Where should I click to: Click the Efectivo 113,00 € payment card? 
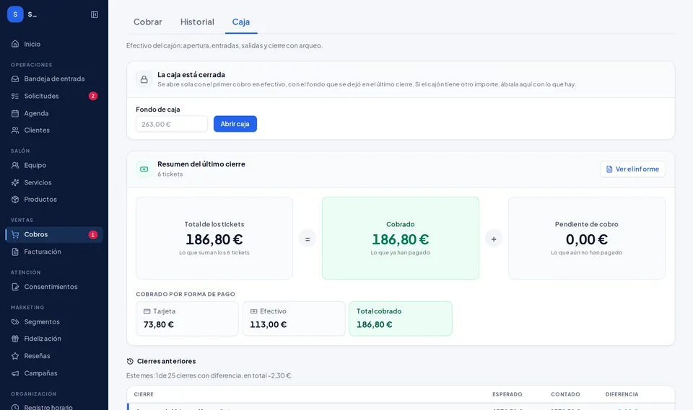(x=294, y=318)
